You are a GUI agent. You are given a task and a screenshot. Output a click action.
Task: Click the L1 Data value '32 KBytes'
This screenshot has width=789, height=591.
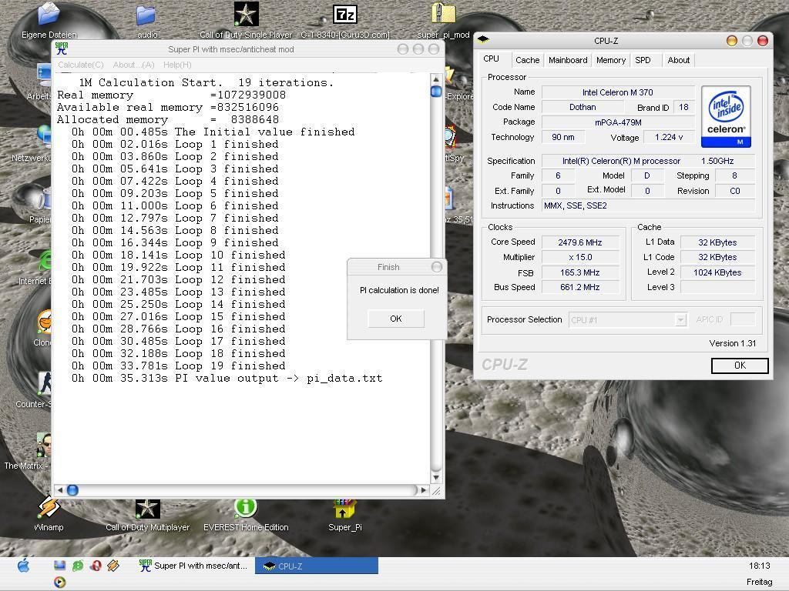[x=717, y=242]
